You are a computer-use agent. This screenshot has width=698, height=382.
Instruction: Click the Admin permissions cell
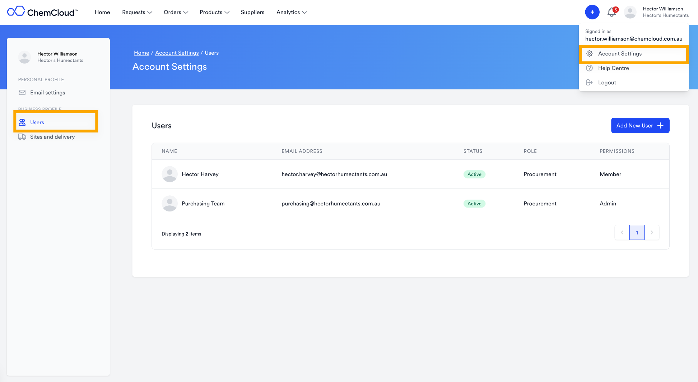(608, 204)
